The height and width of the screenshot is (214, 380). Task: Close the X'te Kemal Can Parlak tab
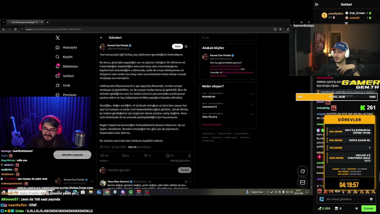[x=42, y=22]
